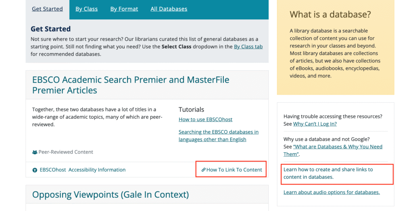Open Opposing Viewpoints (Gale In Context) title
This screenshot has width=413, height=211.
pyautogui.click(x=110, y=195)
